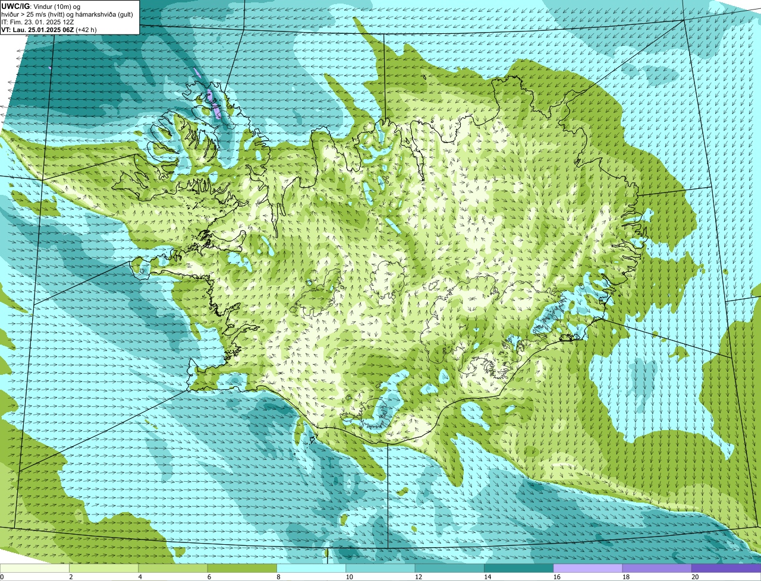
Task: Click the pale teal 10–12 m/s legend swatch
Action: tap(380, 569)
